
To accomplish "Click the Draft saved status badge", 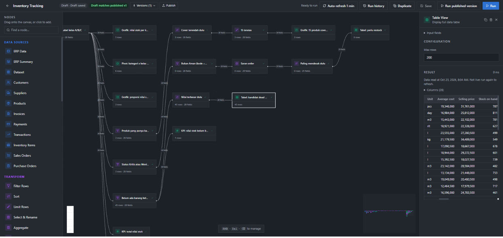I will point(73,6).
